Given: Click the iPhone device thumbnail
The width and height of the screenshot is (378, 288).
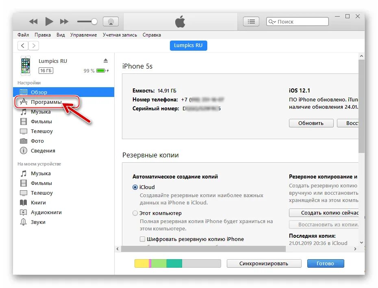Looking at the screenshot, I should click(26, 66).
